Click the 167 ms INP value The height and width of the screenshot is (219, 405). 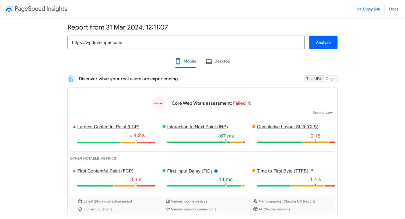click(226, 136)
